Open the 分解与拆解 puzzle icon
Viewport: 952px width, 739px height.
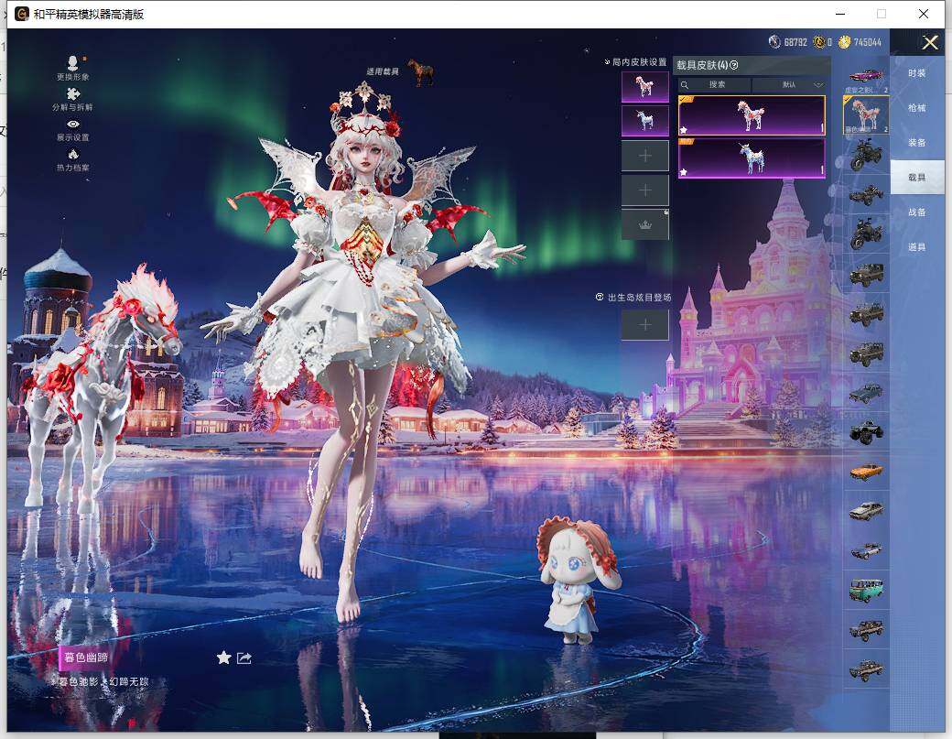[x=73, y=94]
